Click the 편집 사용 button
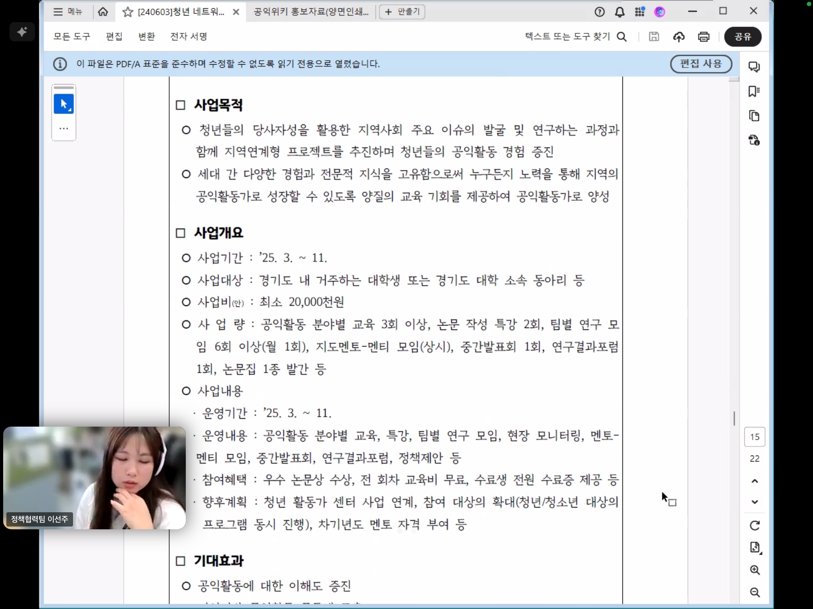The width and height of the screenshot is (813, 609). pyautogui.click(x=701, y=64)
